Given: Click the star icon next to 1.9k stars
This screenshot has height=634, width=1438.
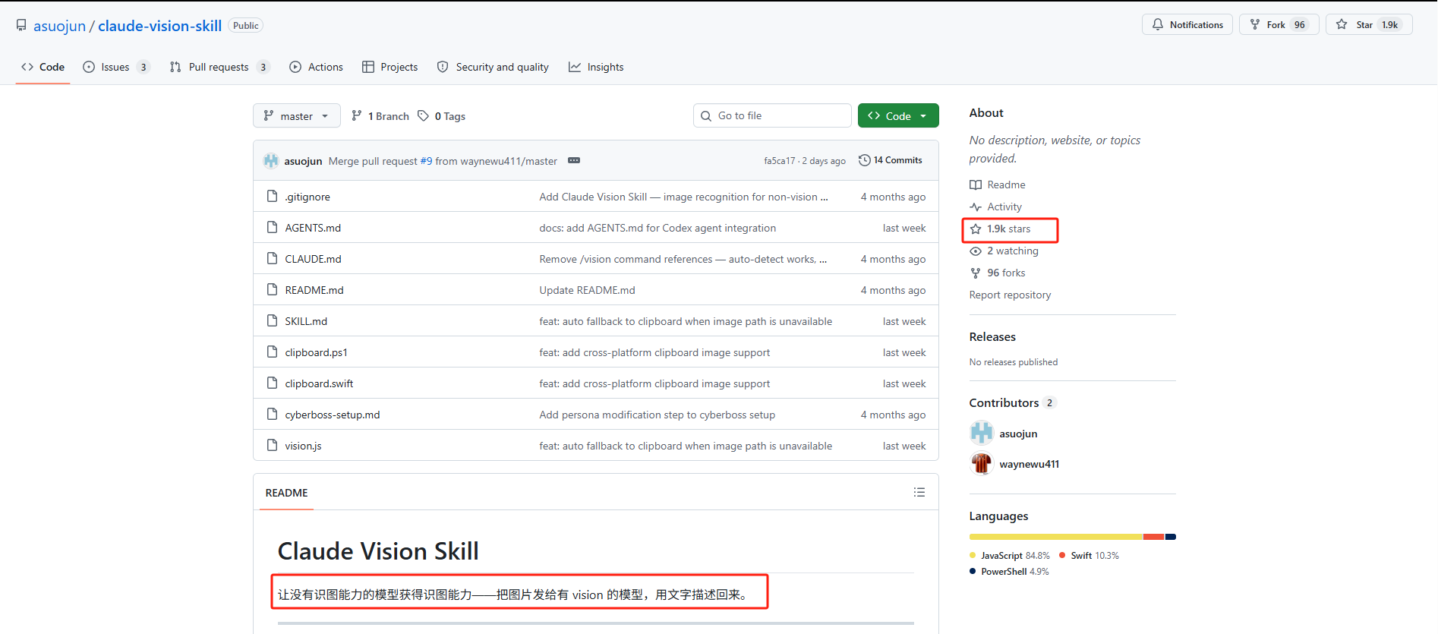Looking at the screenshot, I should pos(976,229).
